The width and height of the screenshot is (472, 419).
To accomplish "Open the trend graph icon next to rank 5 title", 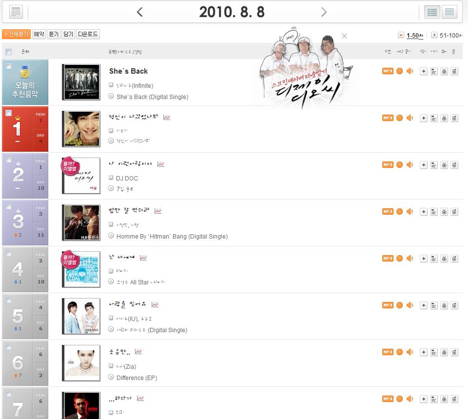I will tap(155, 305).
